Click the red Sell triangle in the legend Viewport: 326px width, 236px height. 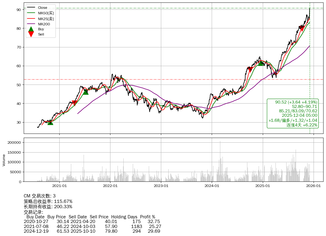click(31, 34)
